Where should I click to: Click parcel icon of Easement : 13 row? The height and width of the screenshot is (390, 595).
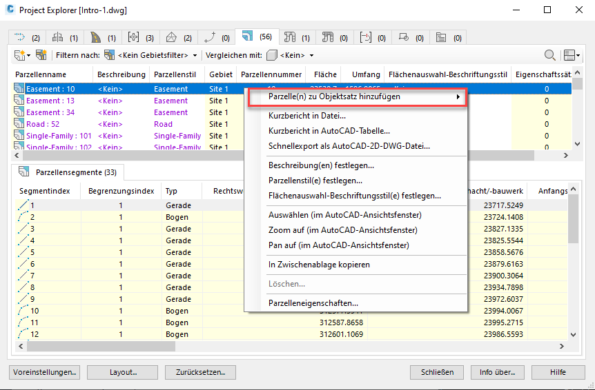19,101
